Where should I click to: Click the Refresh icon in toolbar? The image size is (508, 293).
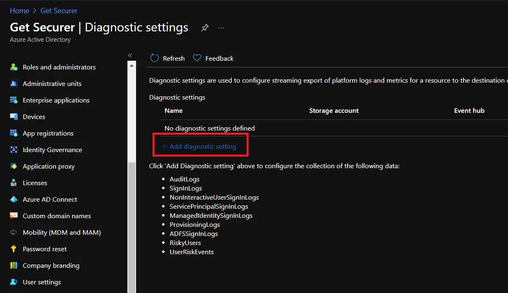pos(155,58)
